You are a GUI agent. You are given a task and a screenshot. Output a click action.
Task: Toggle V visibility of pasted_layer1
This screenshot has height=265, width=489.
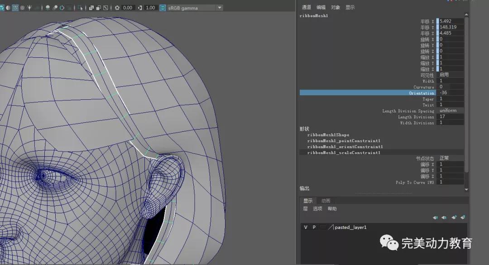coord(306,227)
